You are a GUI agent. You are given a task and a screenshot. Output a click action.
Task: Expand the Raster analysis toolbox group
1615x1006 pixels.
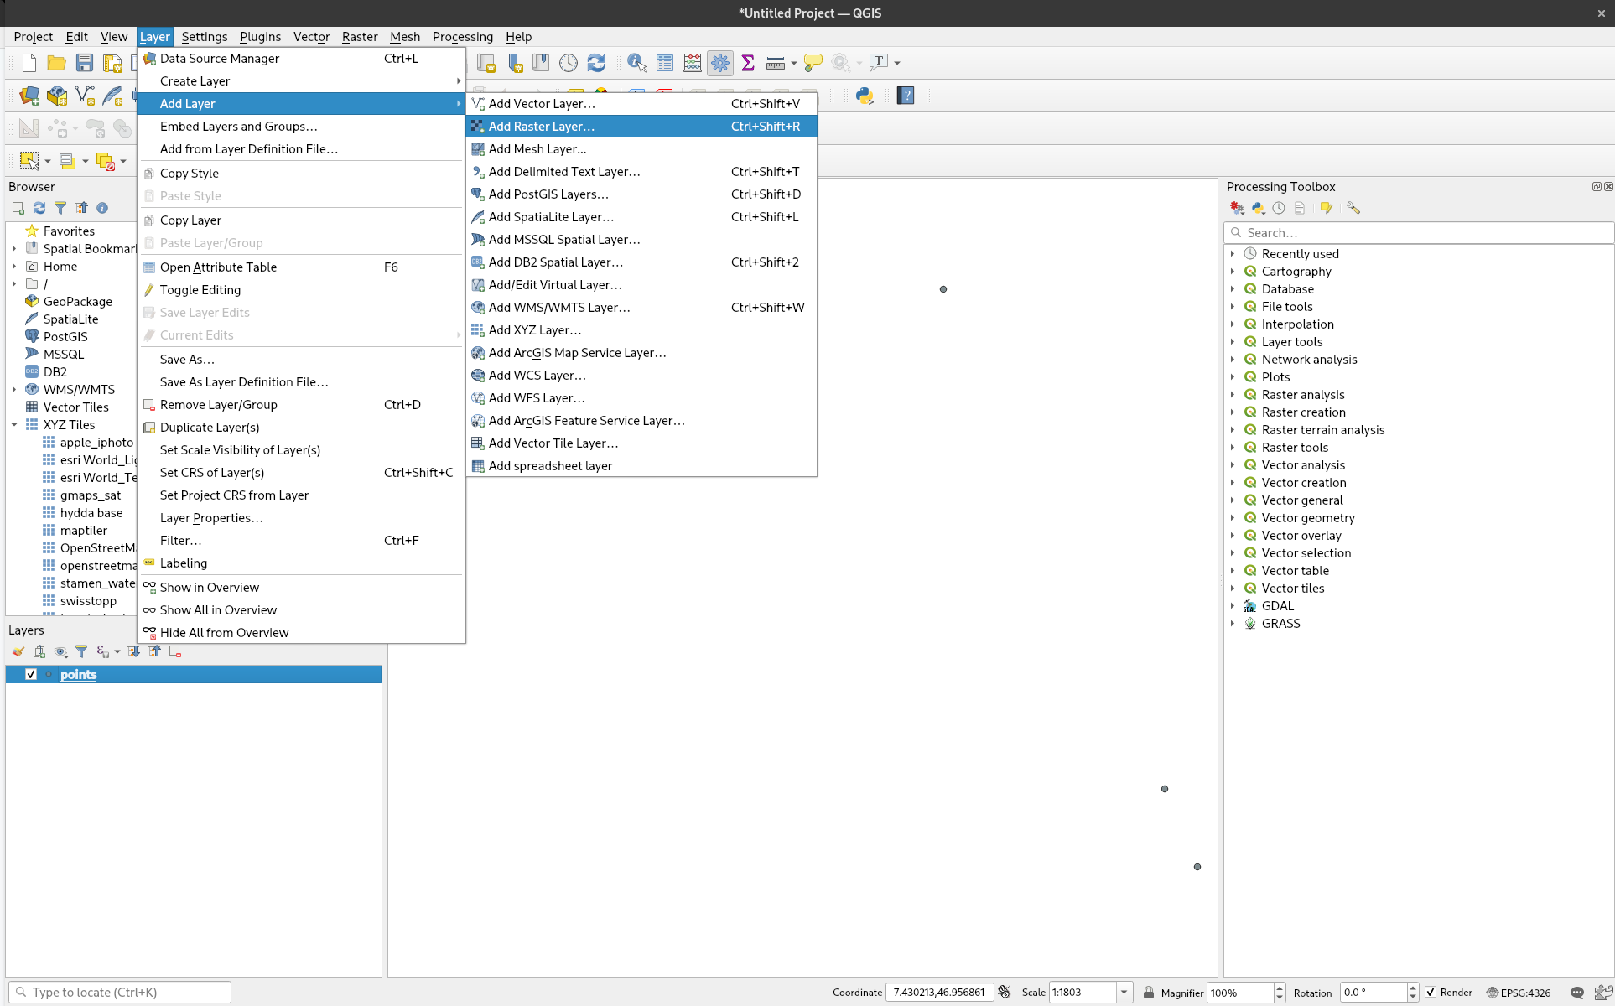tap(1233, 395)
